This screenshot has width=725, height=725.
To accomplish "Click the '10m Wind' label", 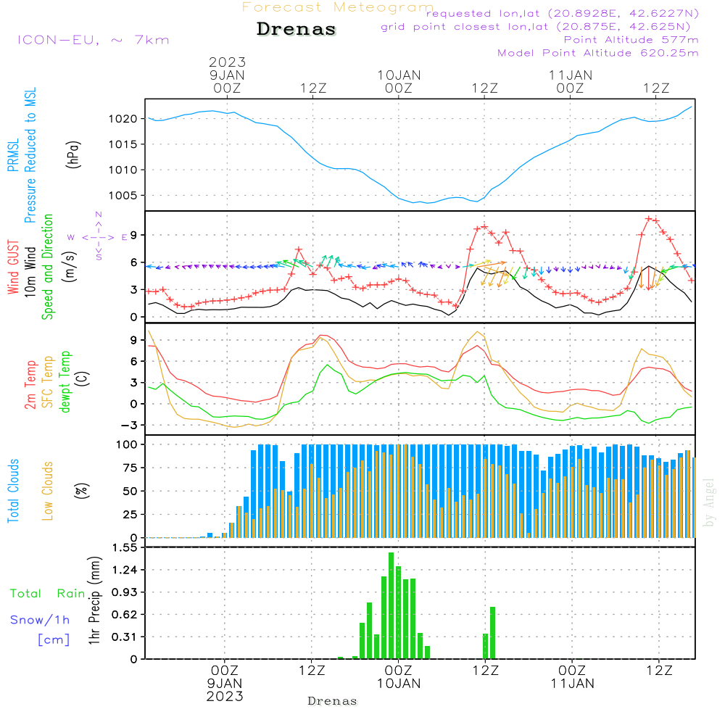I will [30, 272].
